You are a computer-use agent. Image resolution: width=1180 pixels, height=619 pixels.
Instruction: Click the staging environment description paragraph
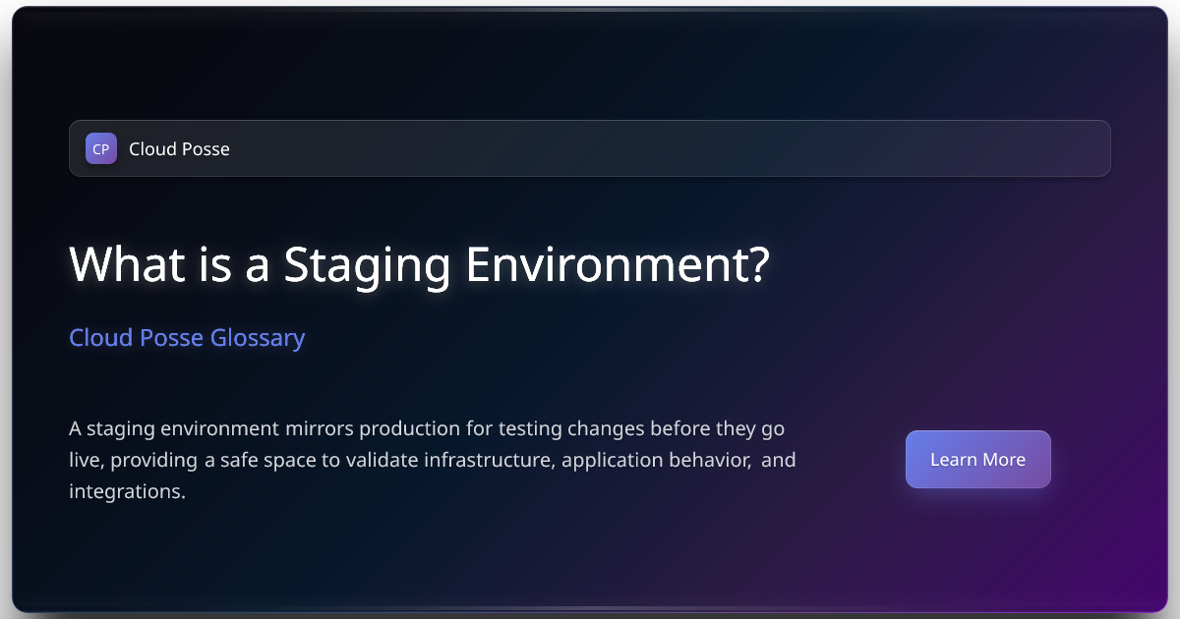coord(433,460)
